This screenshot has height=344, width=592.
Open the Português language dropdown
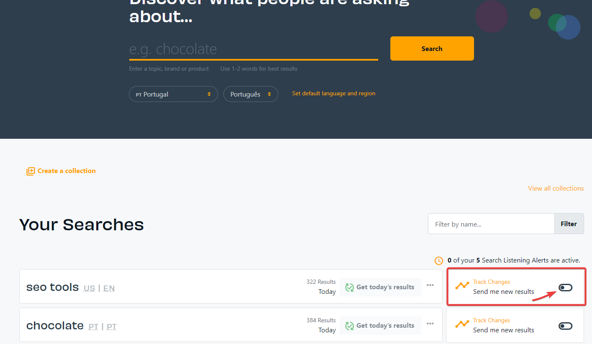251,94
